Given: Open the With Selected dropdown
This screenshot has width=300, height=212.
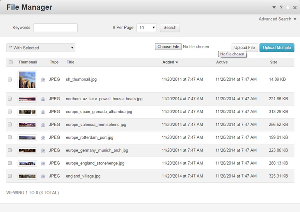Looking at the screenshot, I should point(41,48).
